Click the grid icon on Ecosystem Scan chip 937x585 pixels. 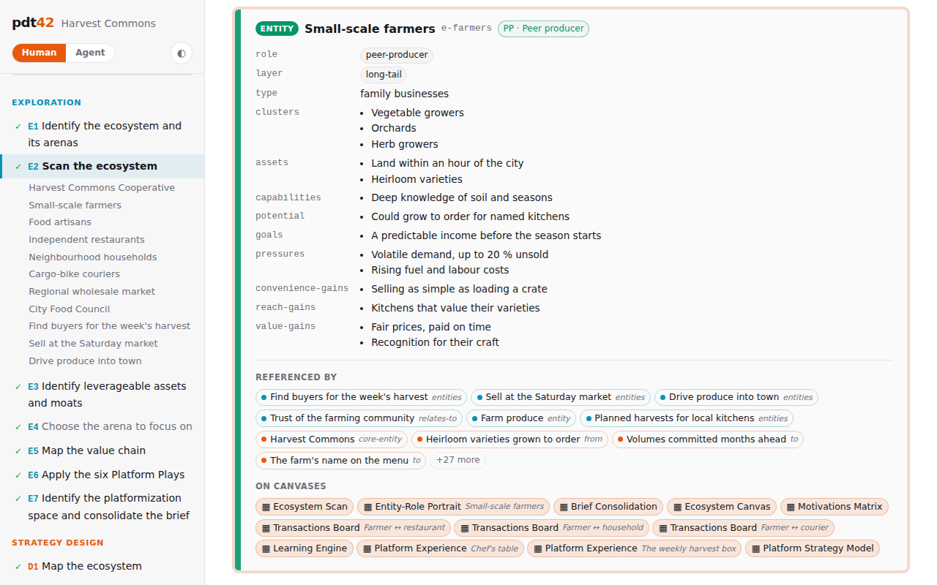pyautogui.click(x=266, y=507)
